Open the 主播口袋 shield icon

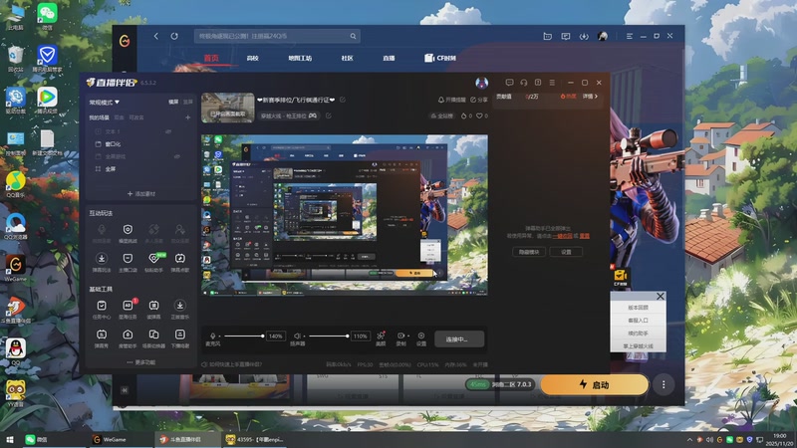(x=128, y=259)
